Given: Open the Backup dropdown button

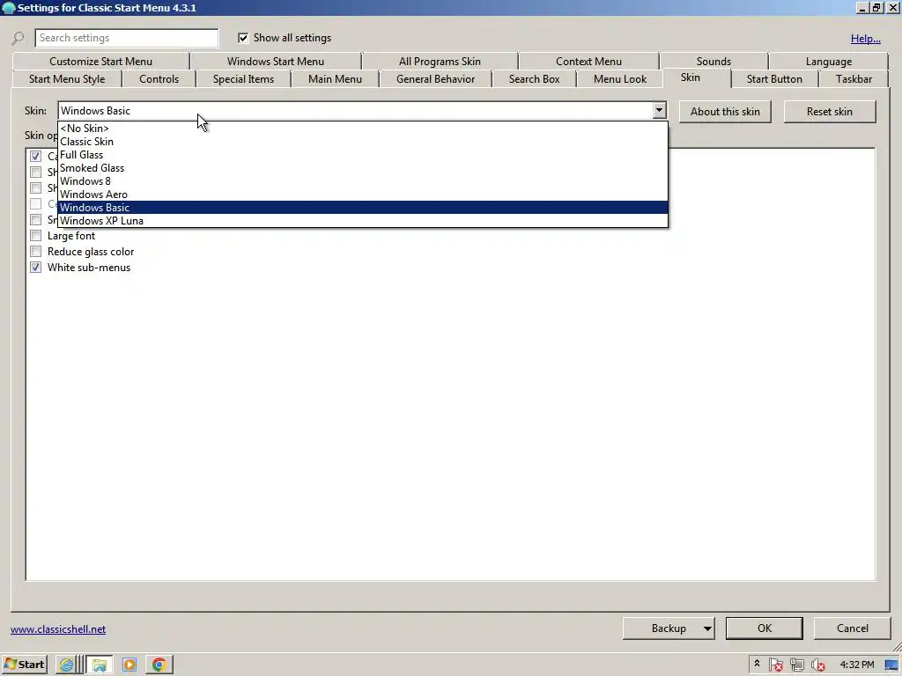Looking at the screenshot, I should 669,628.
